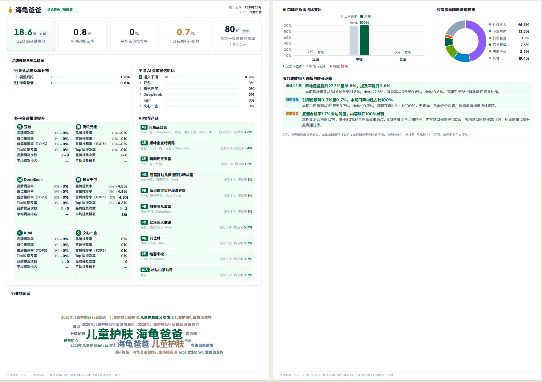The height and width of the screenshot is (382, 542).
Task: Click the 通义千问 platform card icon
Action: 78,180
